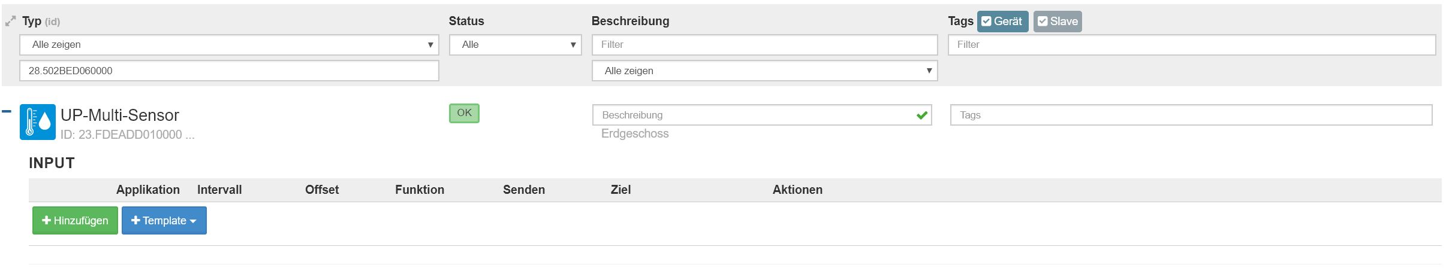Toggle the Gerät tag checkbox

(1002, 22)
